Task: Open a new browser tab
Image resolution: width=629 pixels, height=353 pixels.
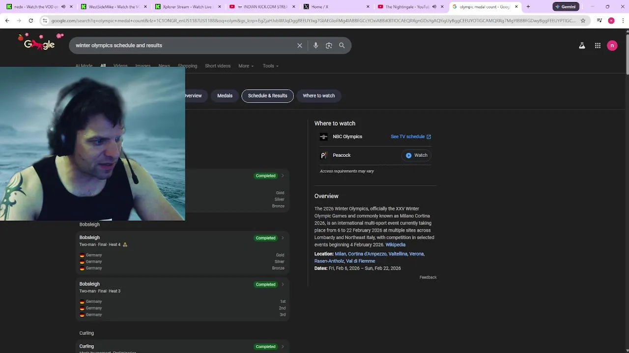Action: [x=528, y=7]
